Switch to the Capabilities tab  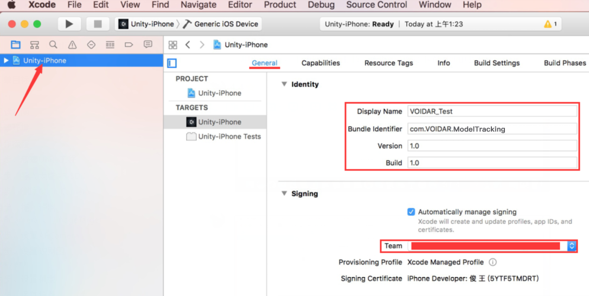(x=321, y=63)
